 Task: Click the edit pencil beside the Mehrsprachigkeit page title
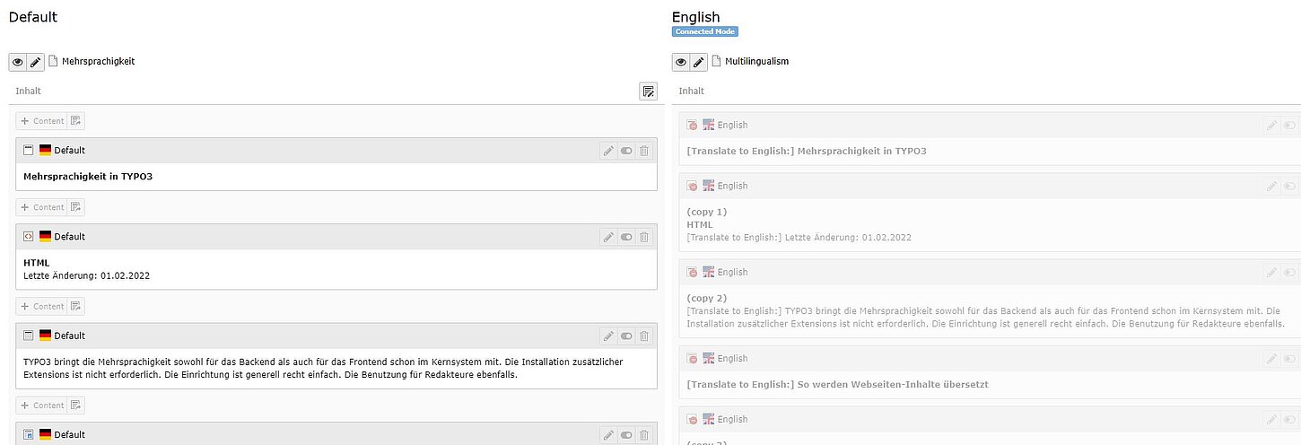(x=35, y=62)
